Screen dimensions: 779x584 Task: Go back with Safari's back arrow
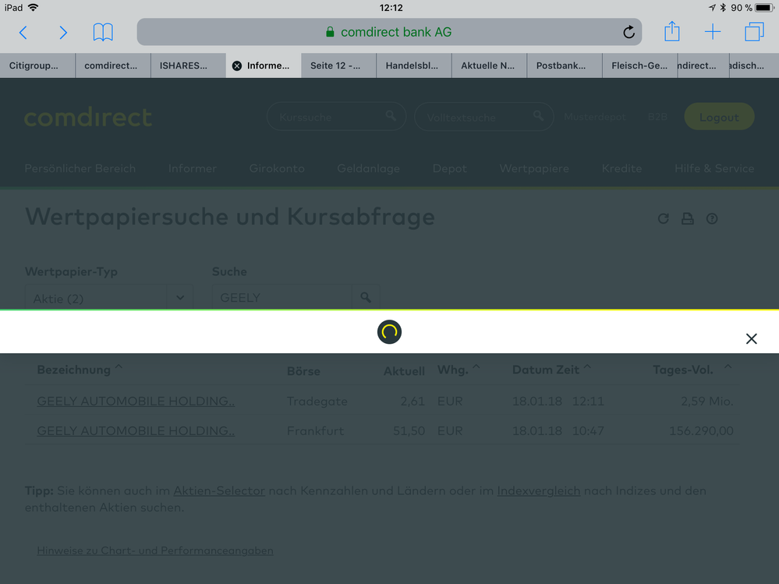(23, 32)
